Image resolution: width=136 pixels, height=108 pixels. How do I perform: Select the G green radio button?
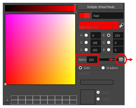pos(109,43)
